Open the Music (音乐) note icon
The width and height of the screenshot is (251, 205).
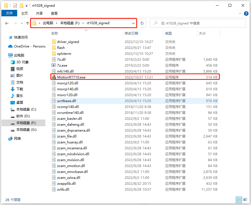(x=13, y=96)
